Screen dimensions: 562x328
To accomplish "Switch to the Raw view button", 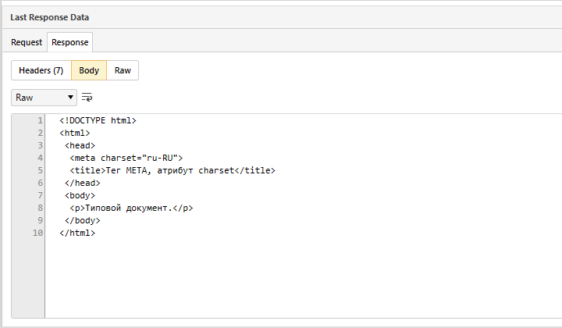I will 123,70.
